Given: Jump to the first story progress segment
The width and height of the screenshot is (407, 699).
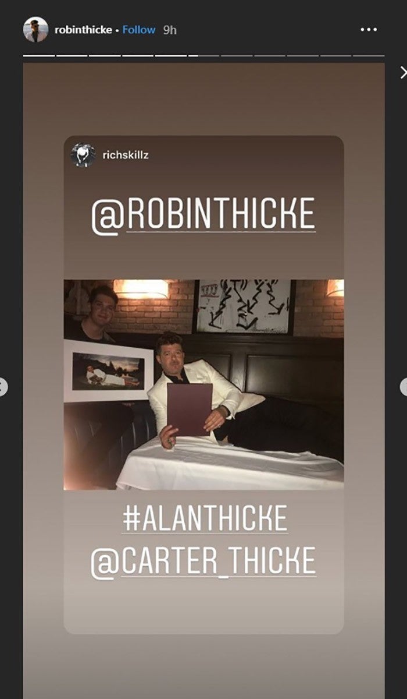Looking at the screenshot, I should coord(38,55).
